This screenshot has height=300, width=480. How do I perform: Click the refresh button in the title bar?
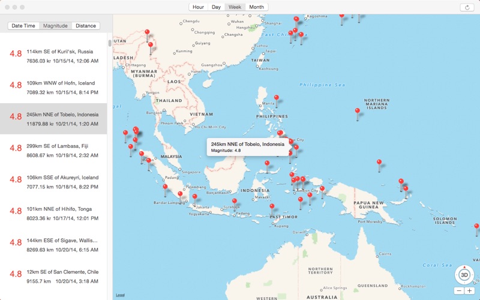point(467,7)
